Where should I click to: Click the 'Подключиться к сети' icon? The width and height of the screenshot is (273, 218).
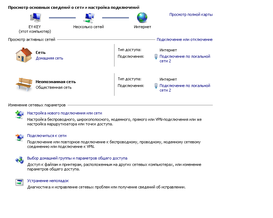[x=19, y=138]
